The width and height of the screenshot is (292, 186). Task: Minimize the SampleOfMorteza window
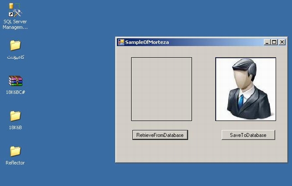point(267,42)
